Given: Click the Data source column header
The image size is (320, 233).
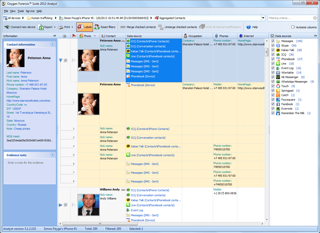Looking at the screenshot, I should click(x=154, y=36).
